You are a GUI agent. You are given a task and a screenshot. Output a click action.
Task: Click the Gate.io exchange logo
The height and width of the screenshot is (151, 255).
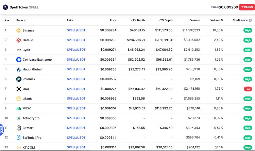coord(19,40)
